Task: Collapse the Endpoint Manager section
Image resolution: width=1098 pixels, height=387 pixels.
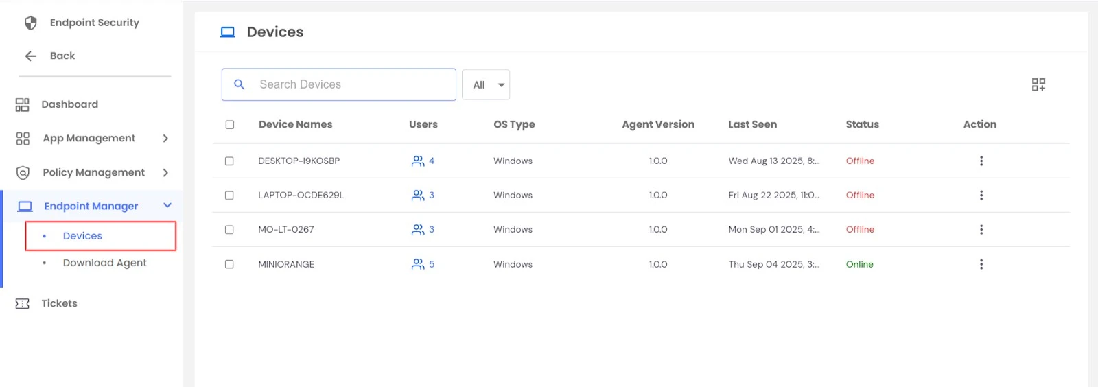Action: [x=167, y=206]
